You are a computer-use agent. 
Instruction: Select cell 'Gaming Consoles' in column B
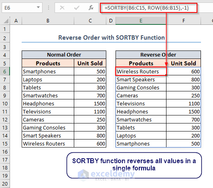[48, 127]
